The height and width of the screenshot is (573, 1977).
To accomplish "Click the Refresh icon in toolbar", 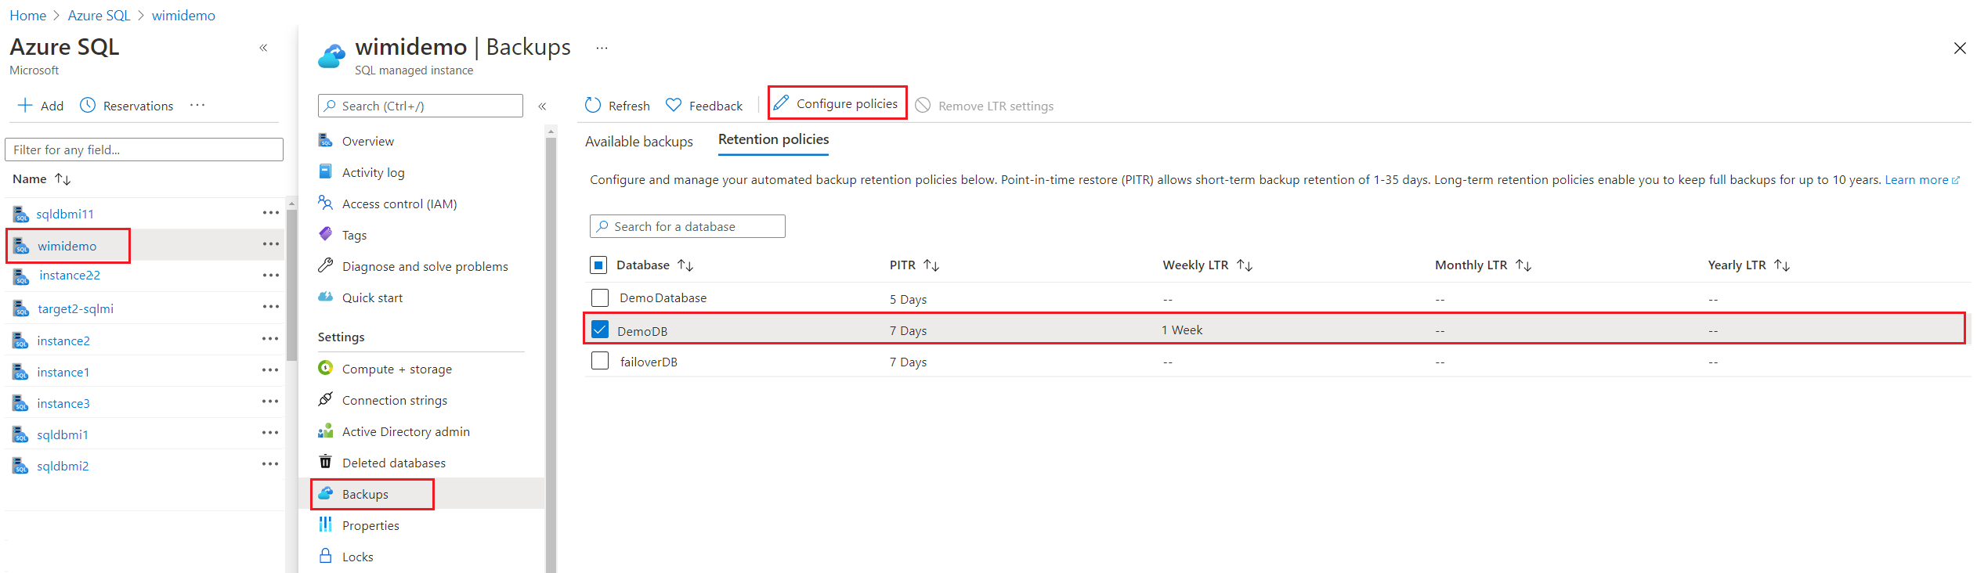I will point(593,105).
